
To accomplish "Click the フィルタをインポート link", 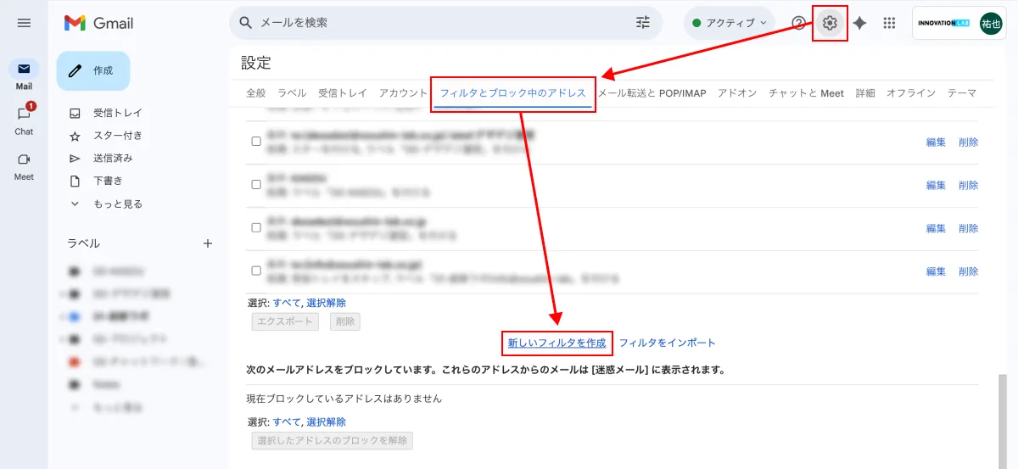I will (667, 343).
